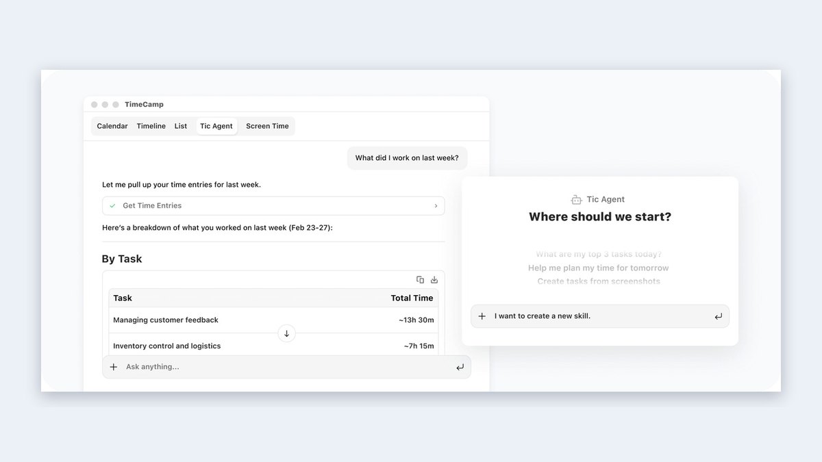Screen dimensions: 822x462
Task: Open the Tic Agent tab
Action: click(216, 126)
